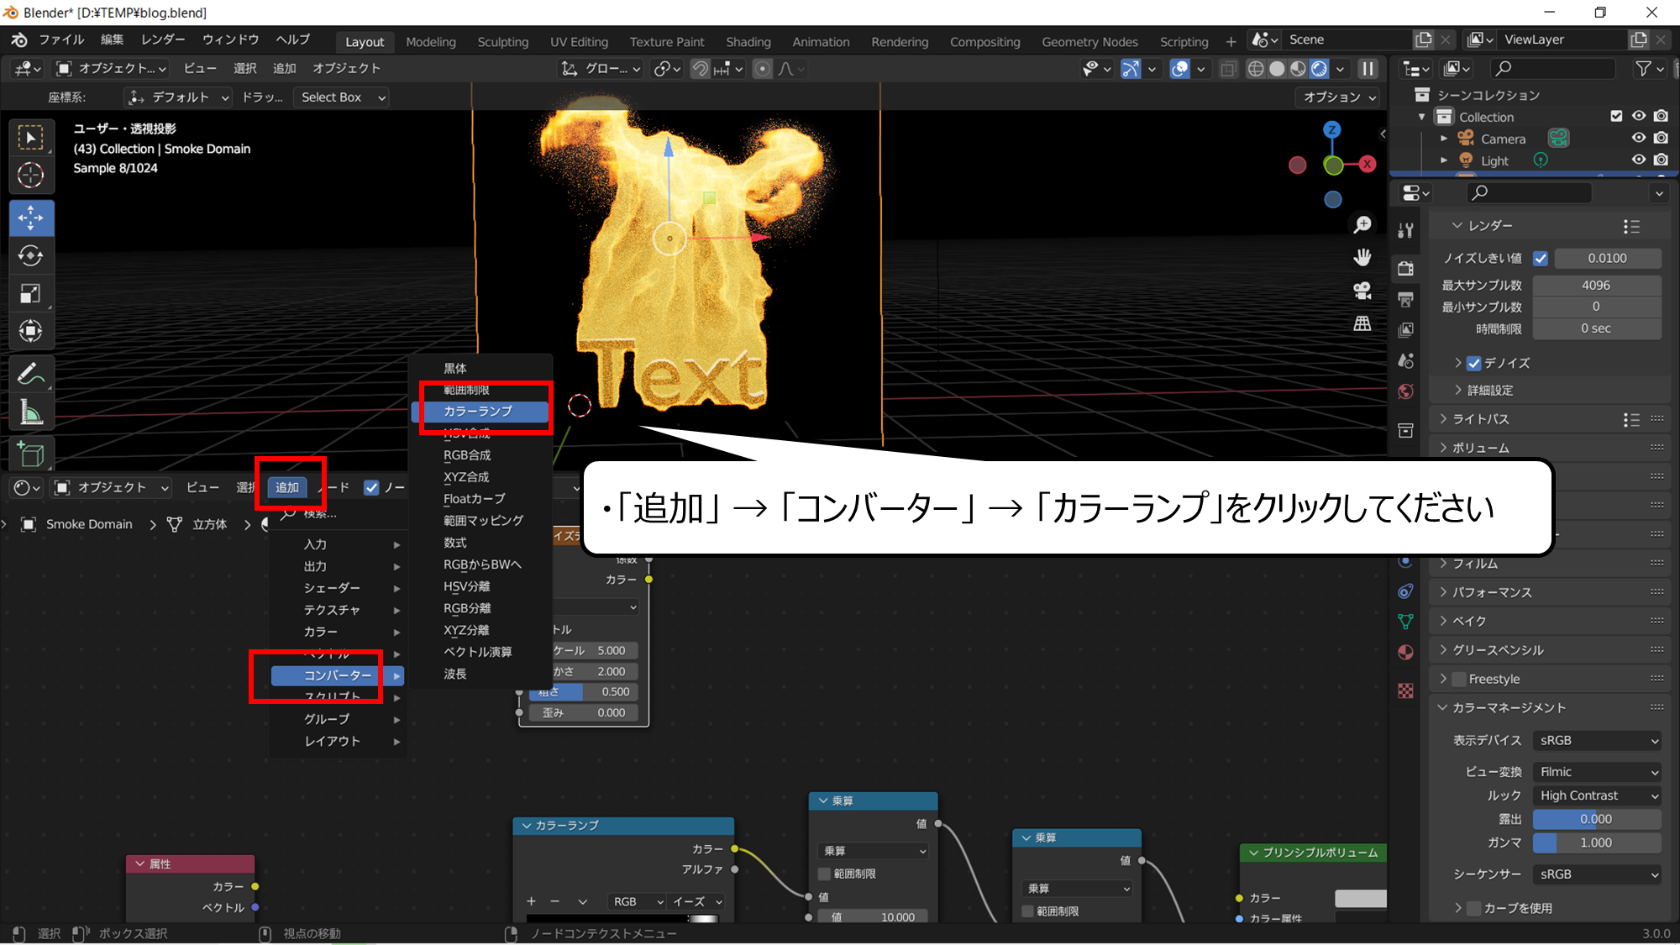Click the viewport zoom magnifier icon
The height and width of the screenshot is (945, 1680).
[1362, 224]
